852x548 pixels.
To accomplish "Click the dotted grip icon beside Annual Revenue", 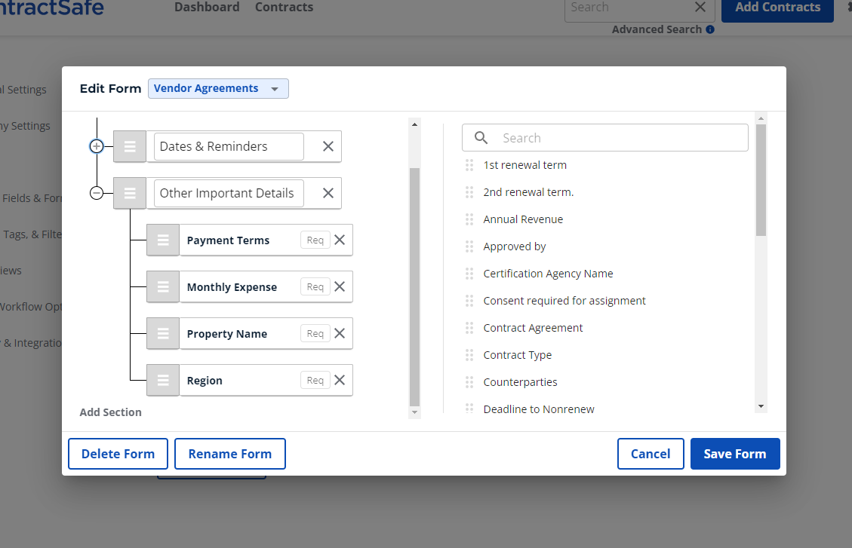I will tap(469, 219).
